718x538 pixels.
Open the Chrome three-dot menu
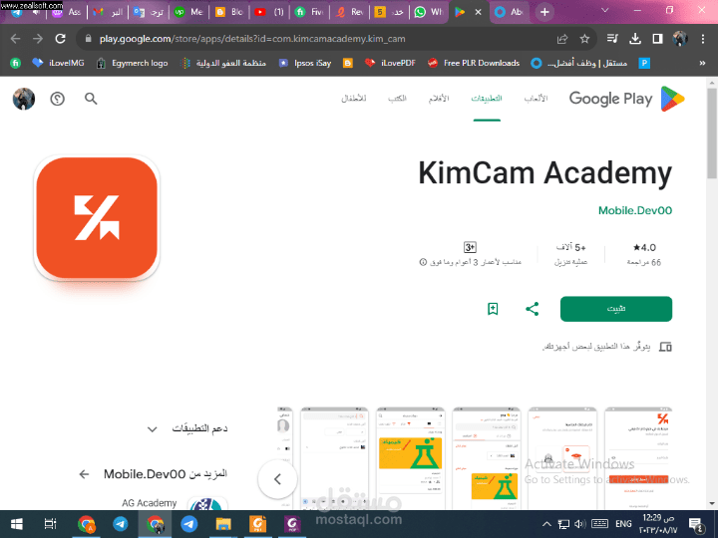click(703, 39)
